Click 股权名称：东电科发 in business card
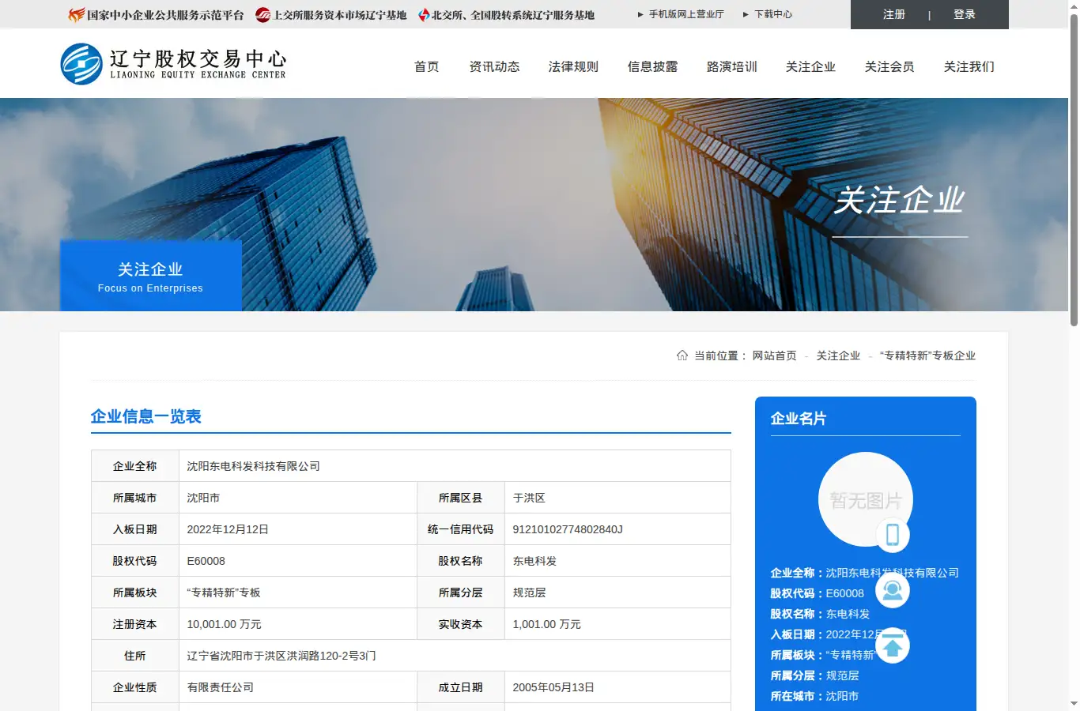This screenshot has height=711, width=1080. 821,614
